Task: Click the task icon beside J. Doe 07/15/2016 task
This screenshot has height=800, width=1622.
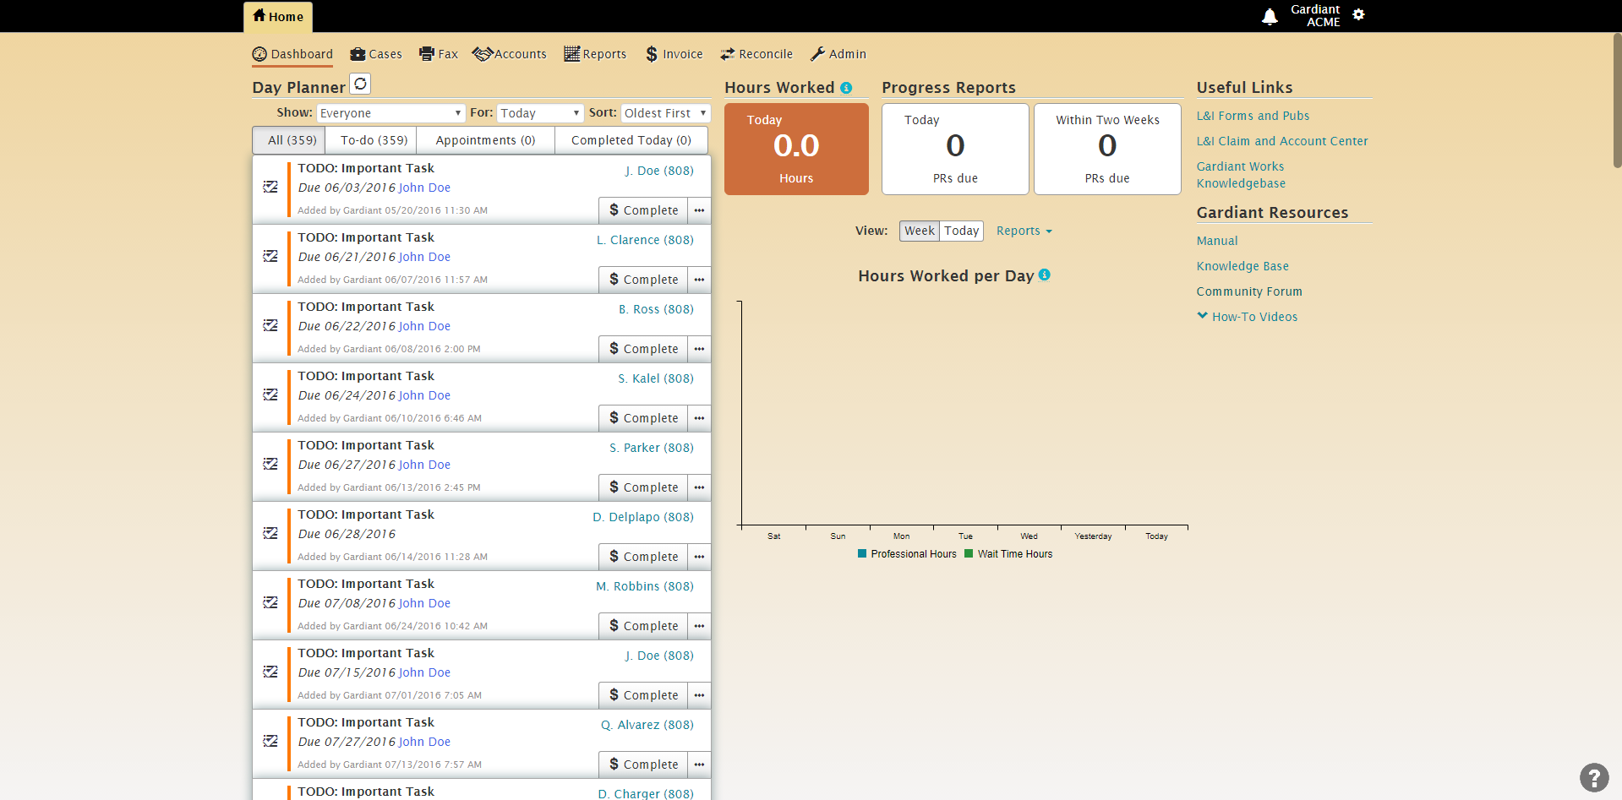Action: [x=270, y=672]
